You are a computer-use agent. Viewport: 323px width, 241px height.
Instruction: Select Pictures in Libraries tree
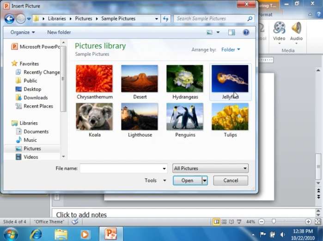point(32,149)
